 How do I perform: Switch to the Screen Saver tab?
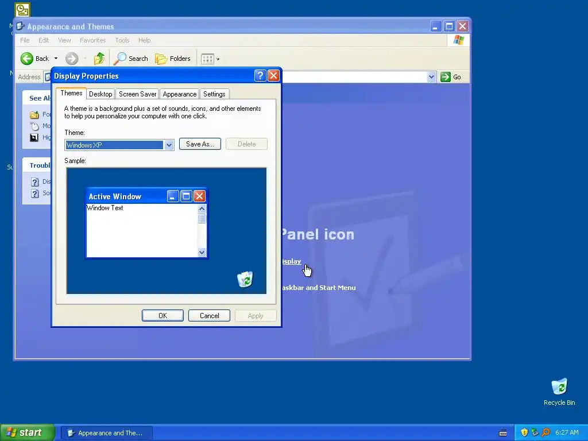pos(138,94)
